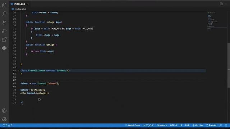
Task: Click self::MAX_AGE in the if condition
Action: [83, 29]
